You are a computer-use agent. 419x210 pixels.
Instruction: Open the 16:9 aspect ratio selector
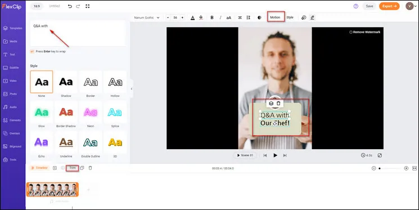[37, 6]
